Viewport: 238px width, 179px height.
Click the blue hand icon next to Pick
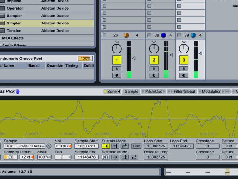pyautogui.click(x=18, y=91)
